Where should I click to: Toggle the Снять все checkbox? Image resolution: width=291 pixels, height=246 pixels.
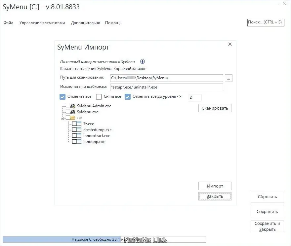99,96
